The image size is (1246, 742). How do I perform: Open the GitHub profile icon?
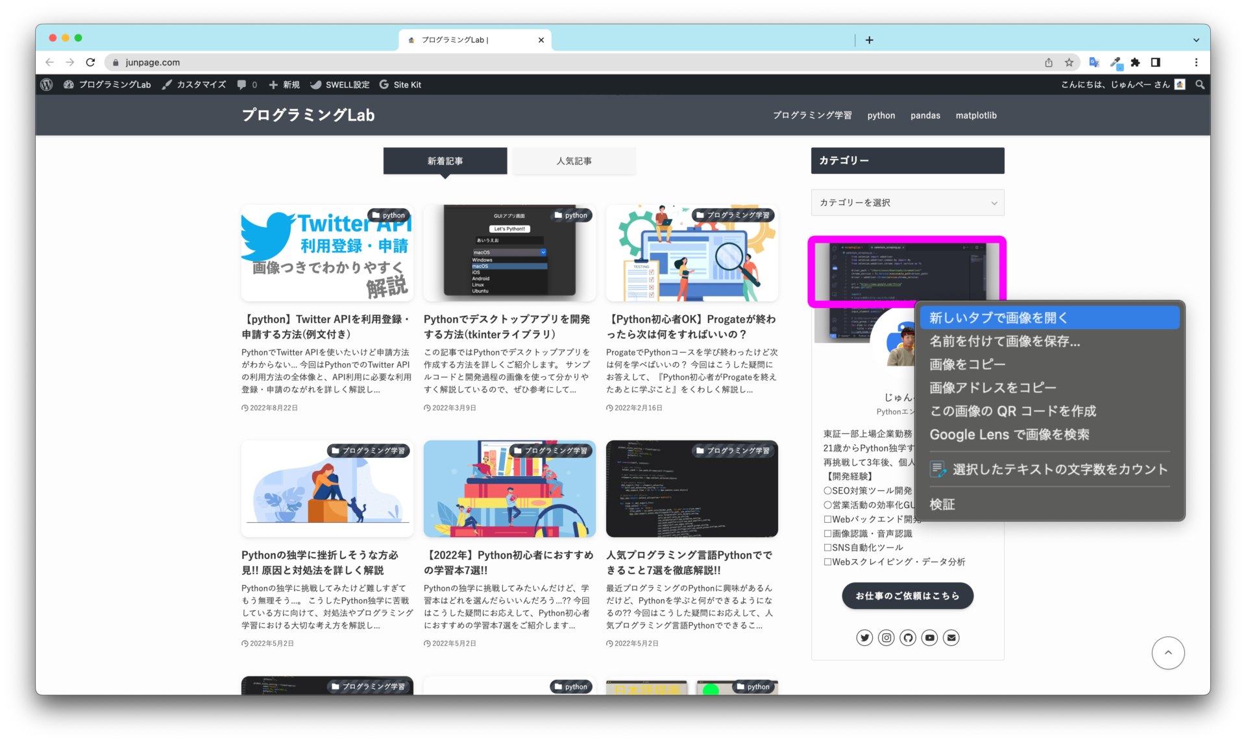908,638
